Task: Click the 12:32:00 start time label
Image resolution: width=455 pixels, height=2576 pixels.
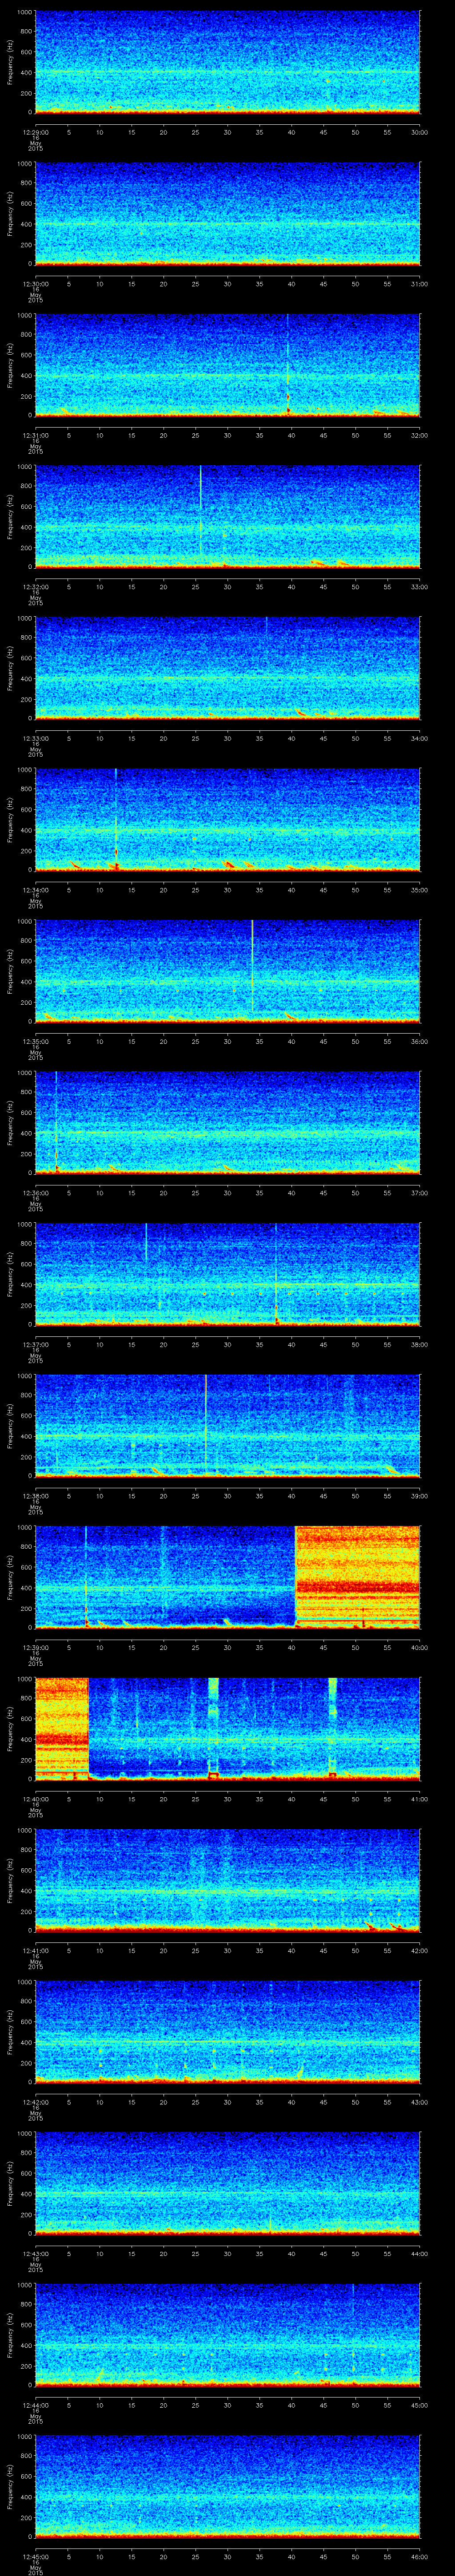Action: 35,586
